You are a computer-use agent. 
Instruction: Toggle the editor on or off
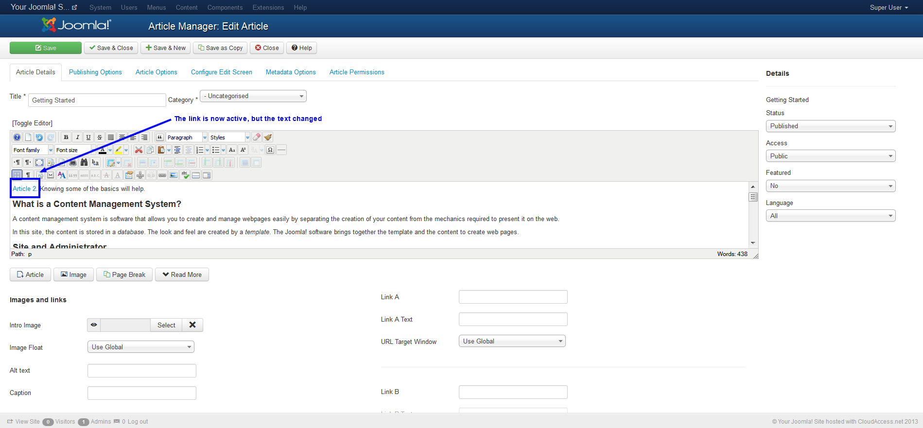[33, 123]
